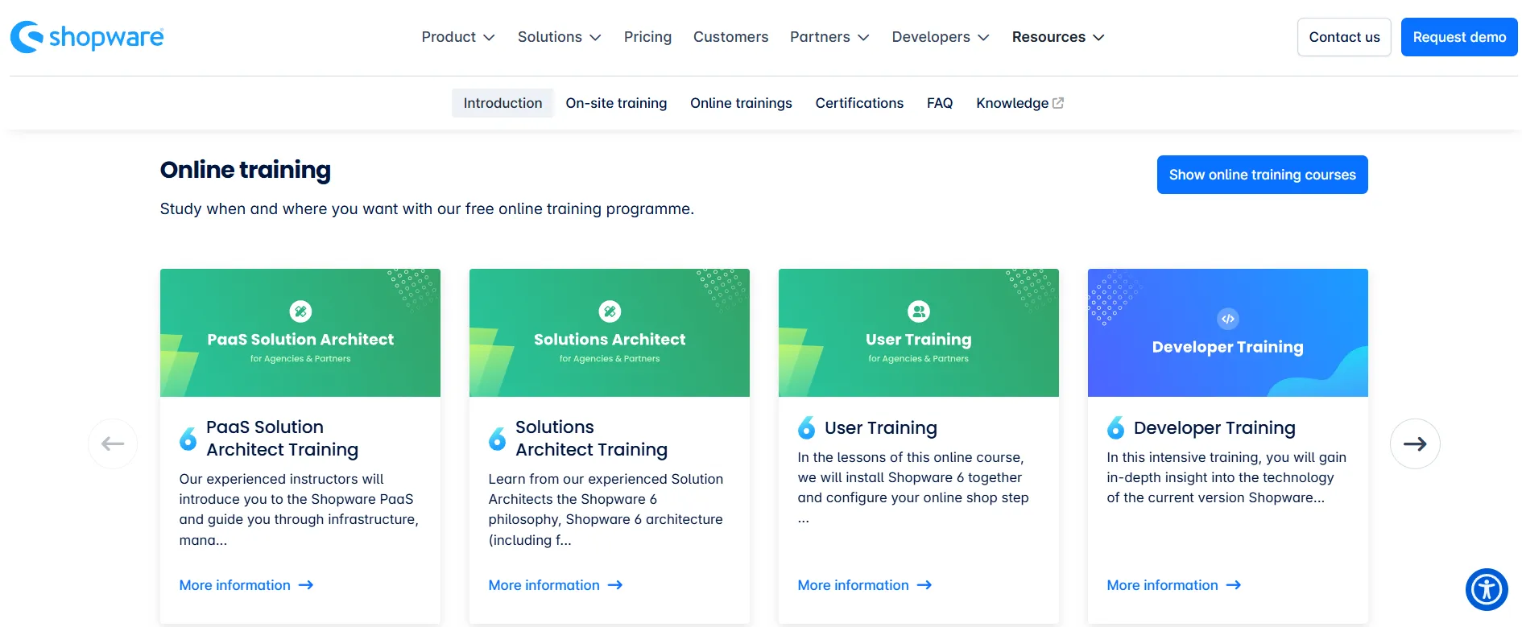1522x627 pixels.
Task: Expand the Product menu
Action: pyautogui.click(x=458, y=37)
